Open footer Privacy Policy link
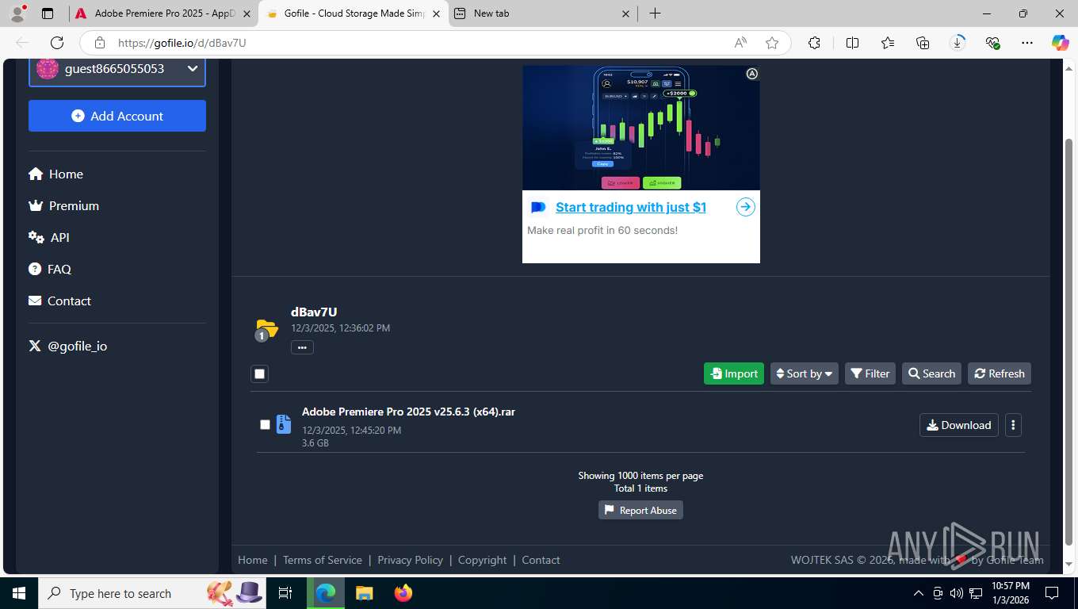Image resolution: width=1078 pixels, height=609 pixels. click(x=410, y=560)
